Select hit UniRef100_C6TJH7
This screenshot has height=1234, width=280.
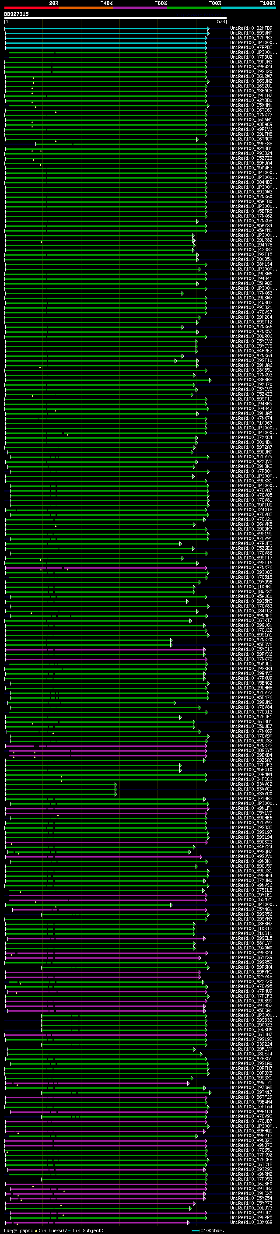pyautogui.click(x=251, y=1034)
